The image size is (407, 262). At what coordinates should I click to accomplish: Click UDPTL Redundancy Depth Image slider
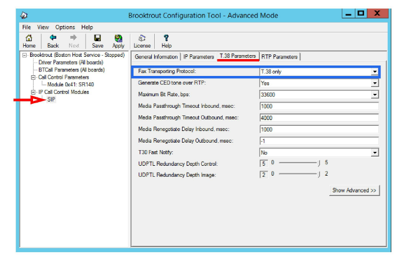[299, 174]
